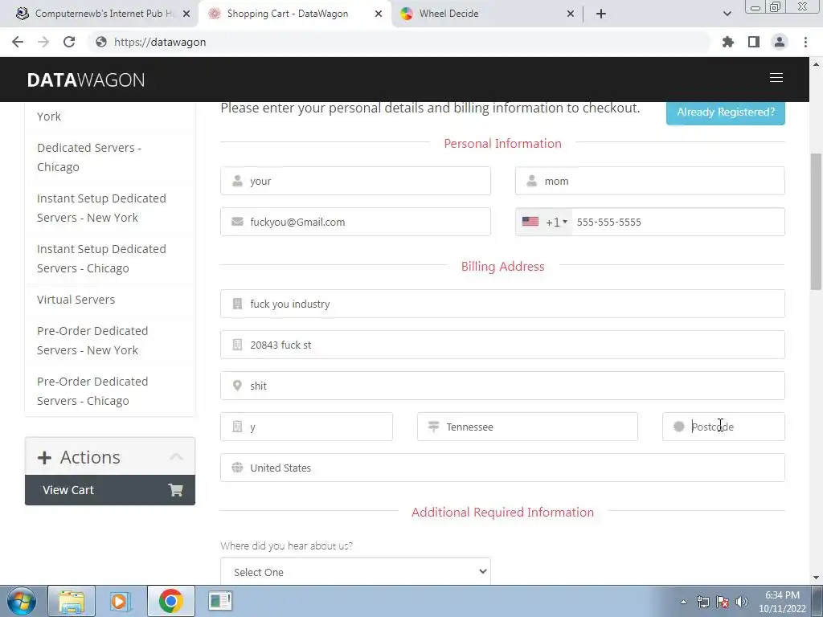Click the Chrome taskbar icon

pos(170,601)
